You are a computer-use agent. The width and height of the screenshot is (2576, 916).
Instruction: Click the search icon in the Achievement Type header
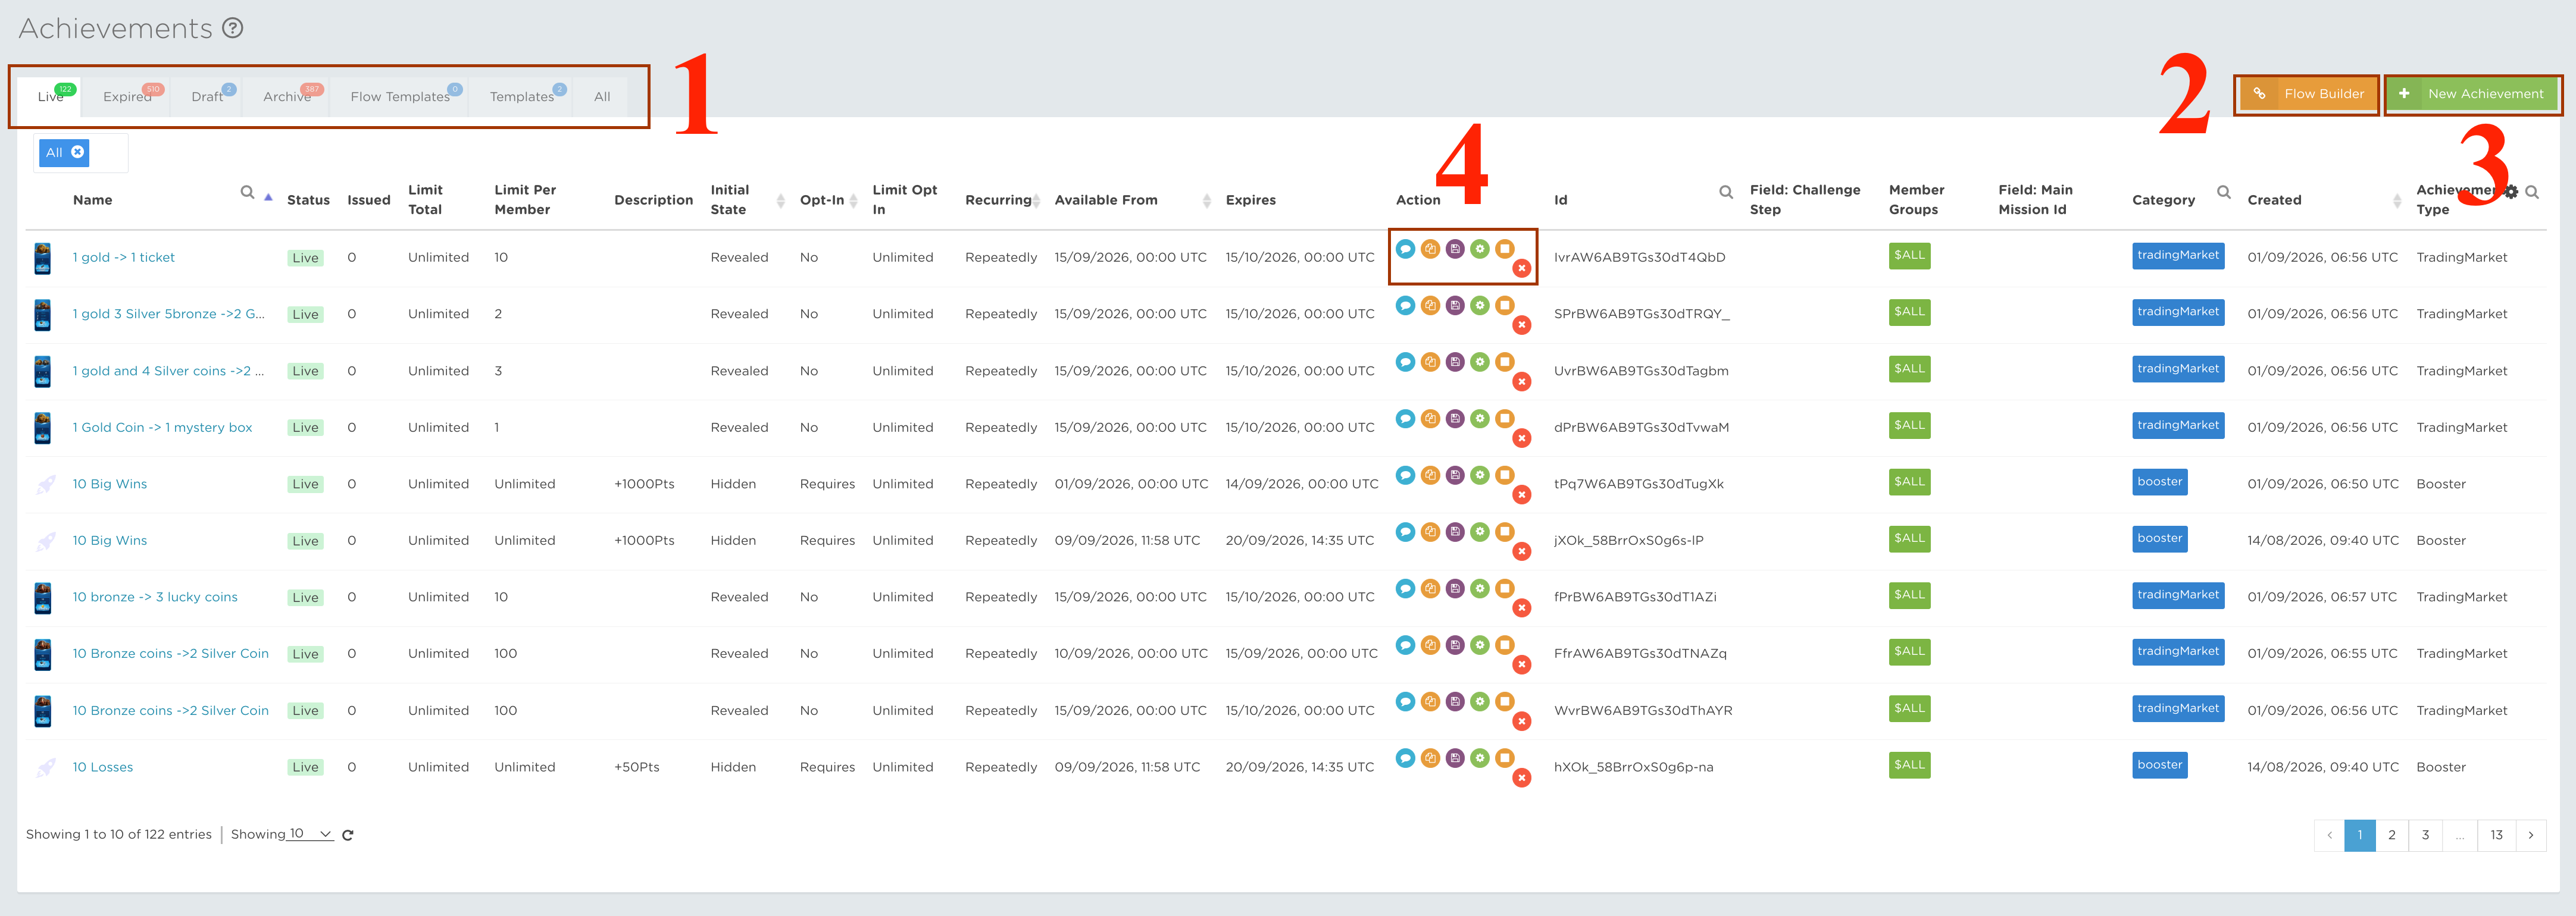[x=2532, y=192]
